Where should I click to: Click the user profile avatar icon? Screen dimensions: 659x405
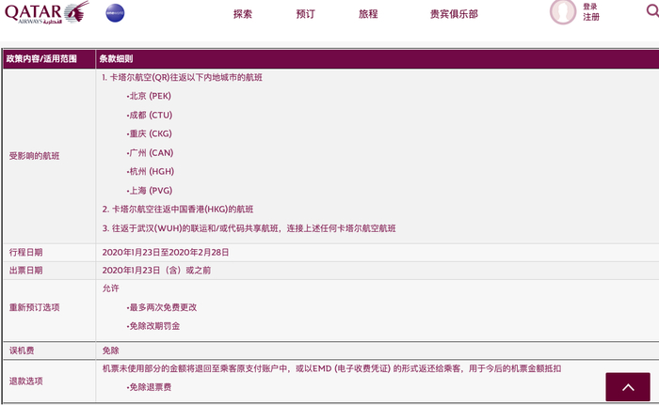click(563, 12)
